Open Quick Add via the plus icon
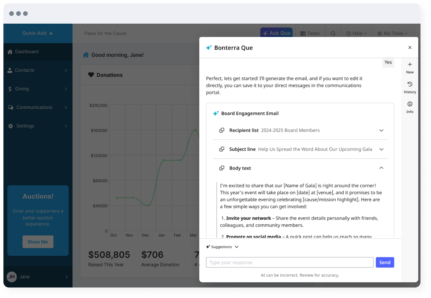The image size is (431, 298). point(51,33)
